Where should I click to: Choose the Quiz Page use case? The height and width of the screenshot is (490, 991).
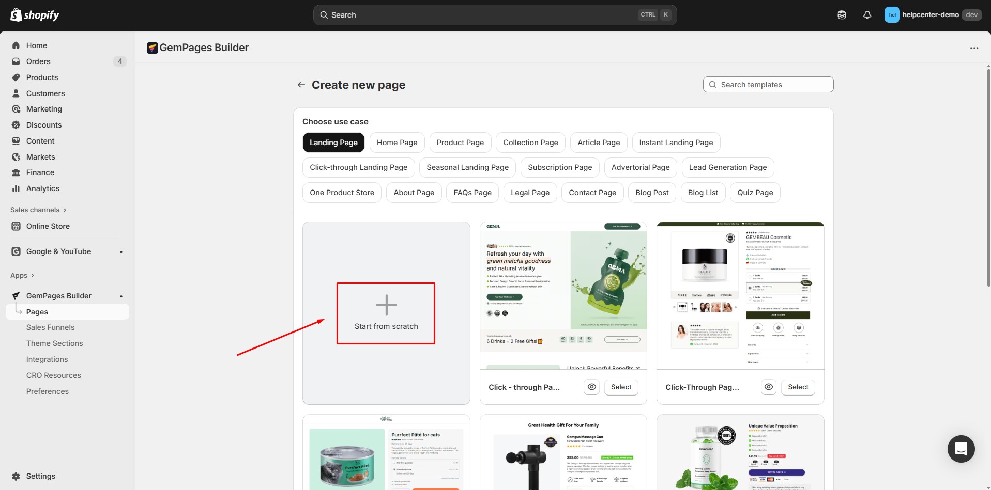(x=755, y=193)
